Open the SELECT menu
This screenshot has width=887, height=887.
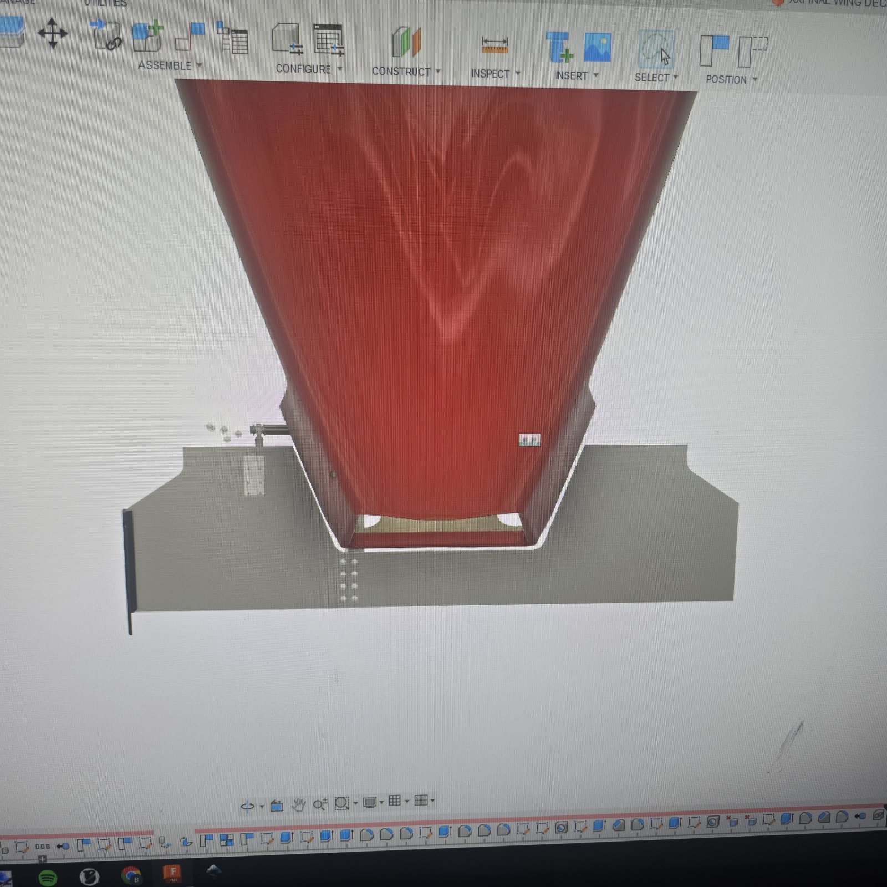656,78
